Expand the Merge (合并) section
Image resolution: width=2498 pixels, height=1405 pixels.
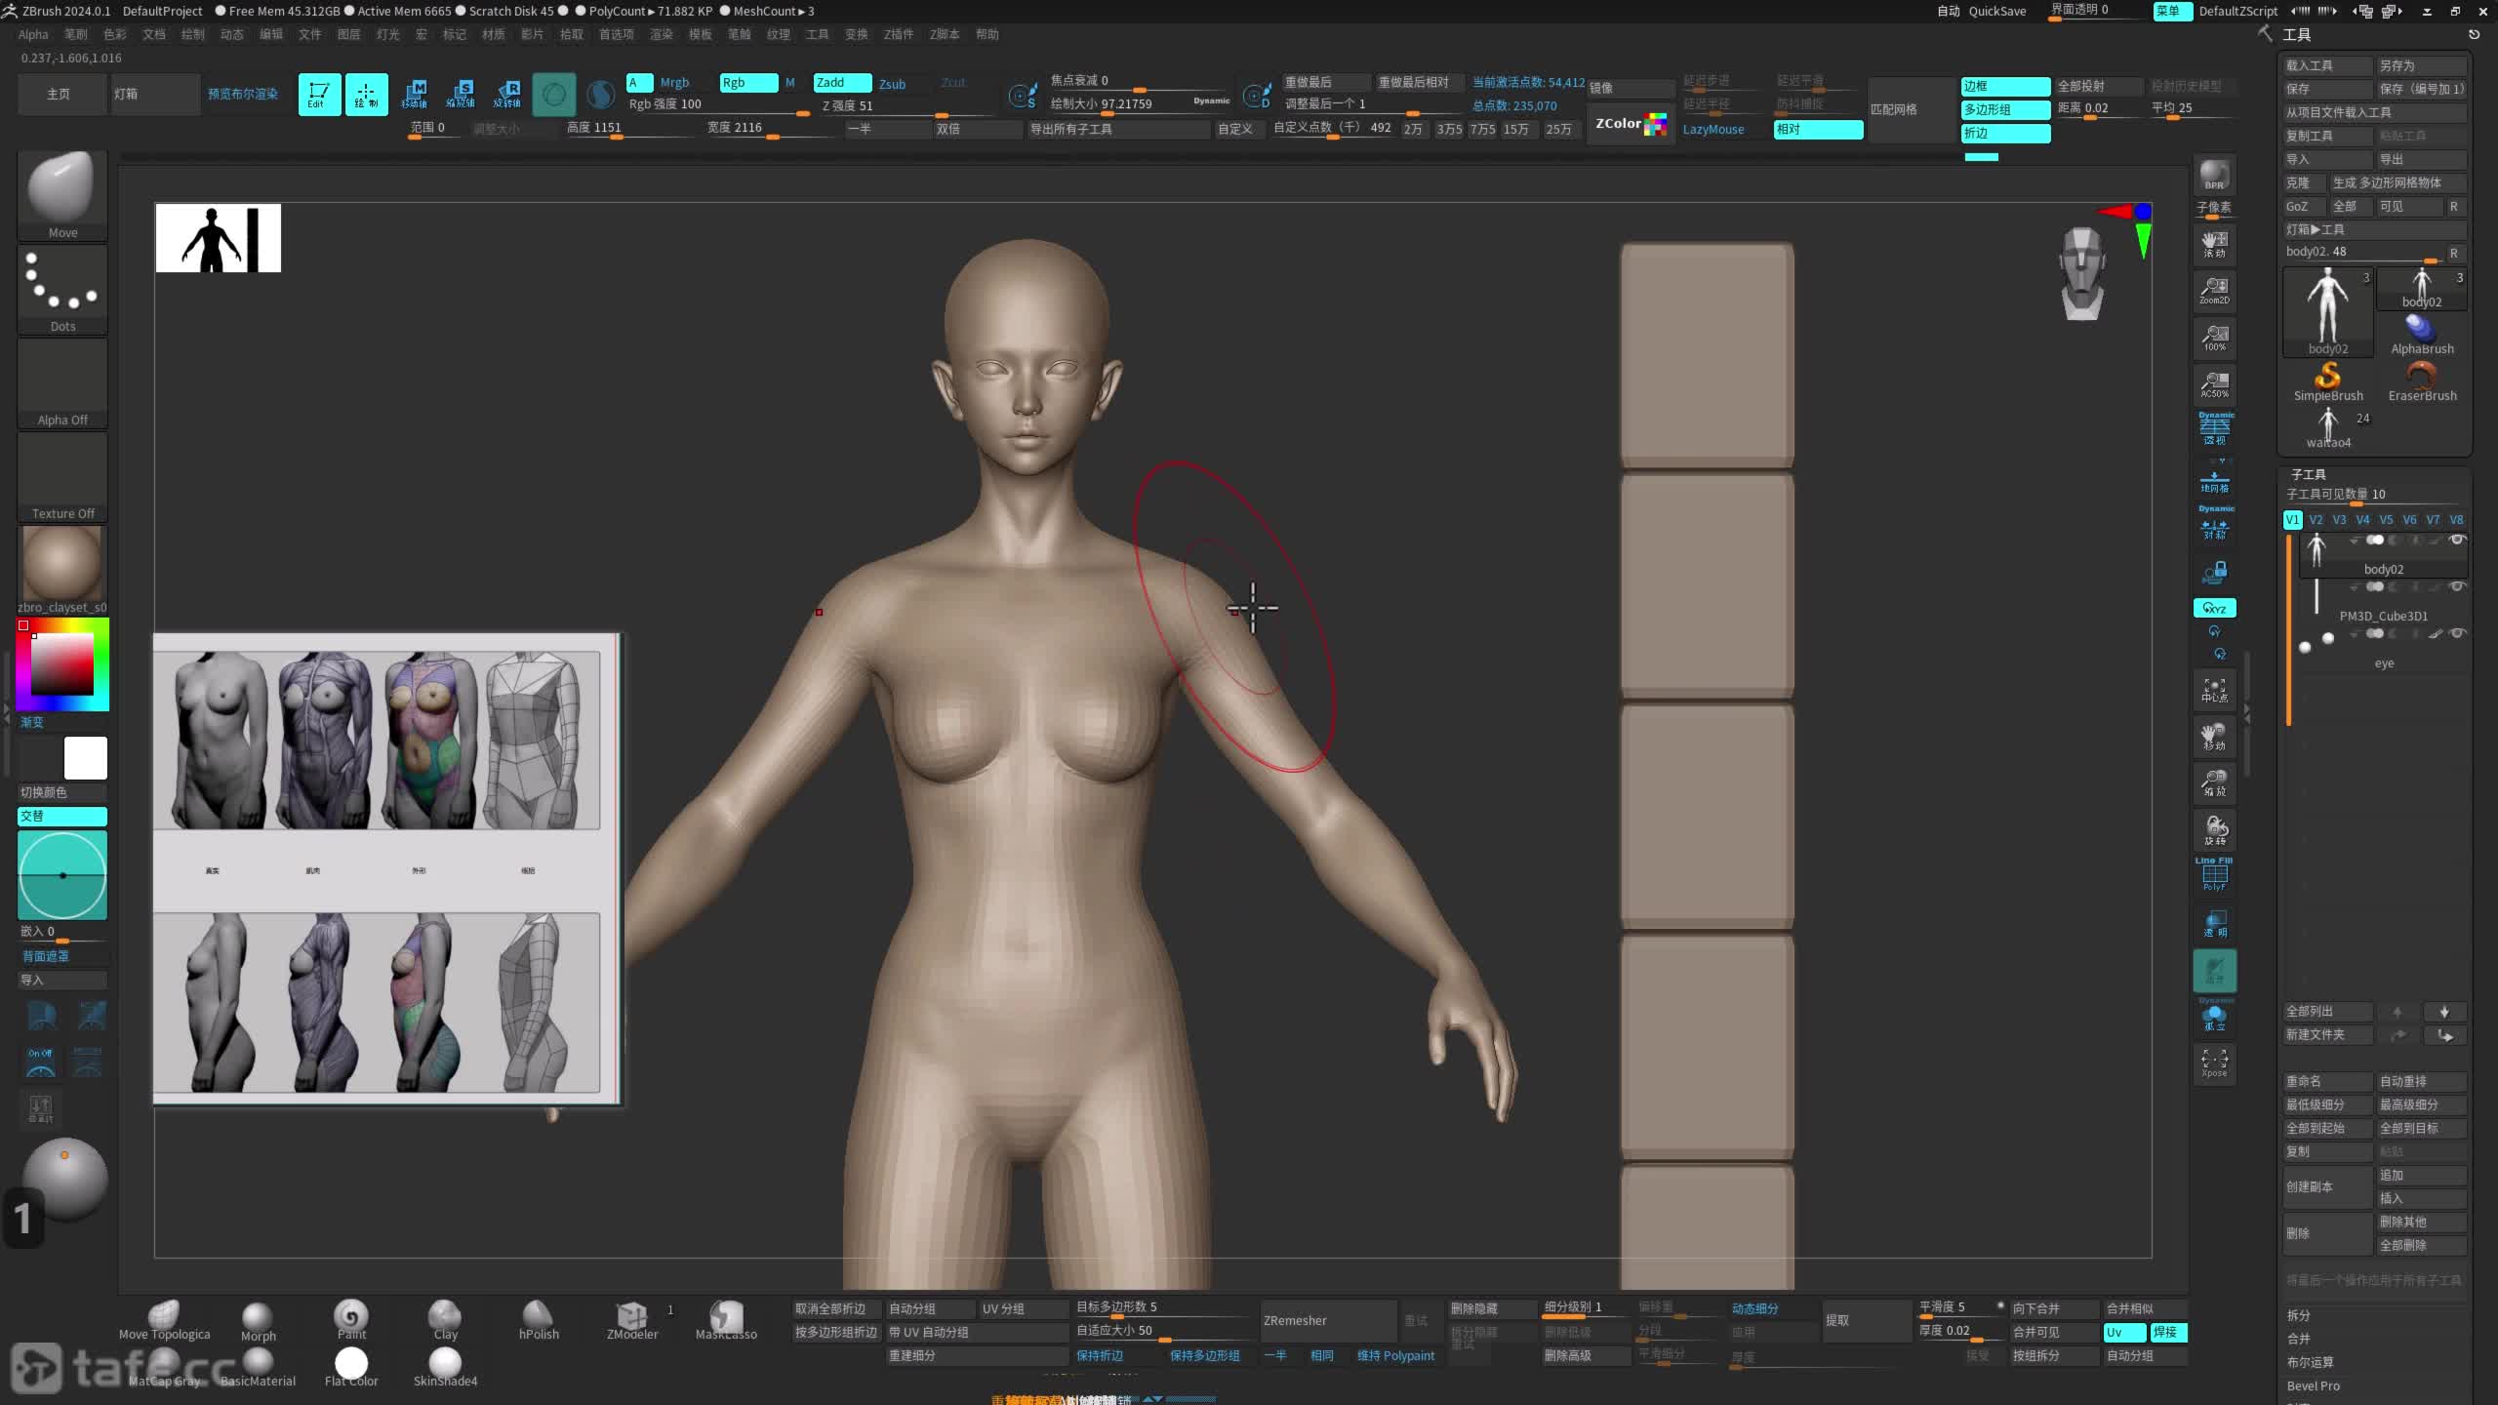2299,1339
